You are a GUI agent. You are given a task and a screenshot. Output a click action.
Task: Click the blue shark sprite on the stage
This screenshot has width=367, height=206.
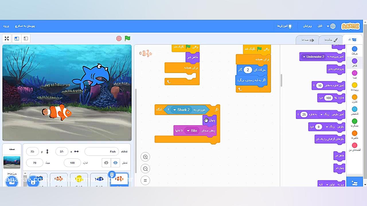click(91, 76)
